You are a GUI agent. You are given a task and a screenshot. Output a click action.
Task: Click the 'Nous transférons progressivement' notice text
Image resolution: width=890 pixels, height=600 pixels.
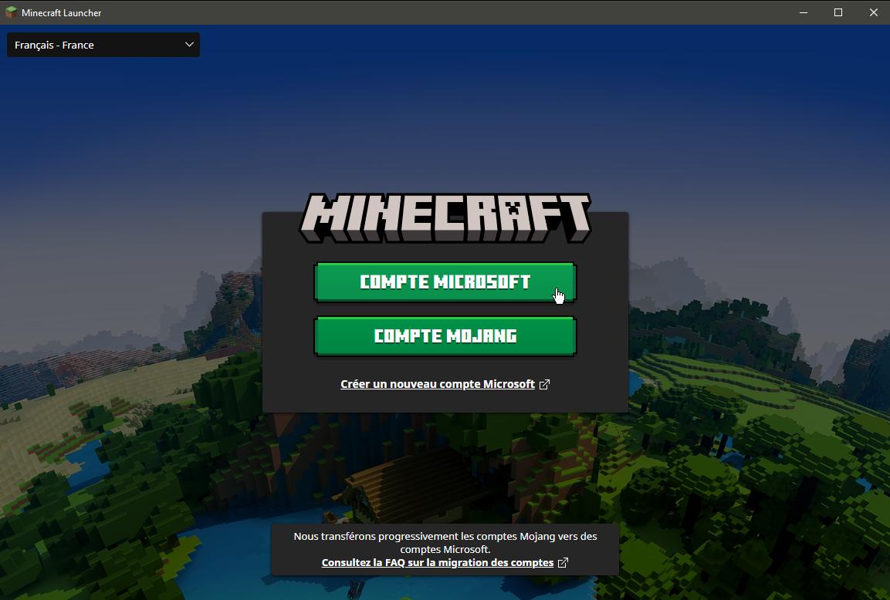pos(445,543)
